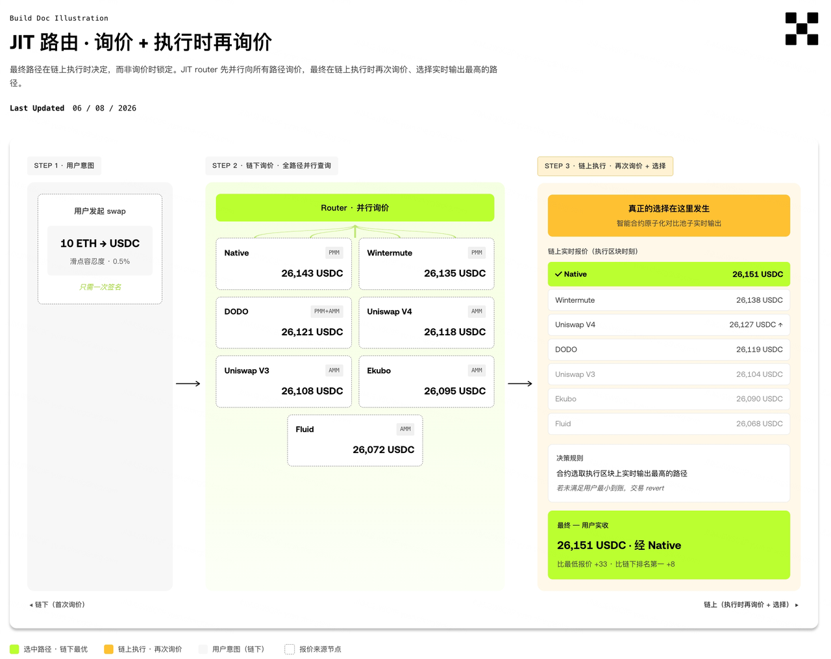Click the 26,151 USDC value in the green Native row
Image resolution: width=831 pixels, height=659 pixels.
click(x=758, y=274)
